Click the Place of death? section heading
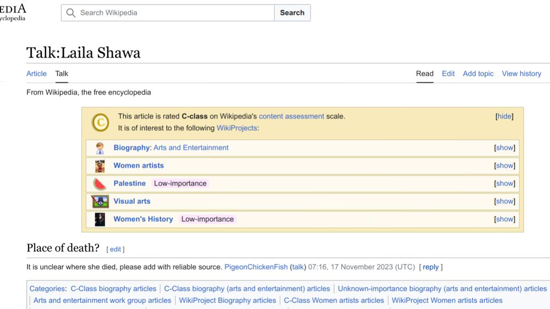550x309 pixels. [63, 248]
